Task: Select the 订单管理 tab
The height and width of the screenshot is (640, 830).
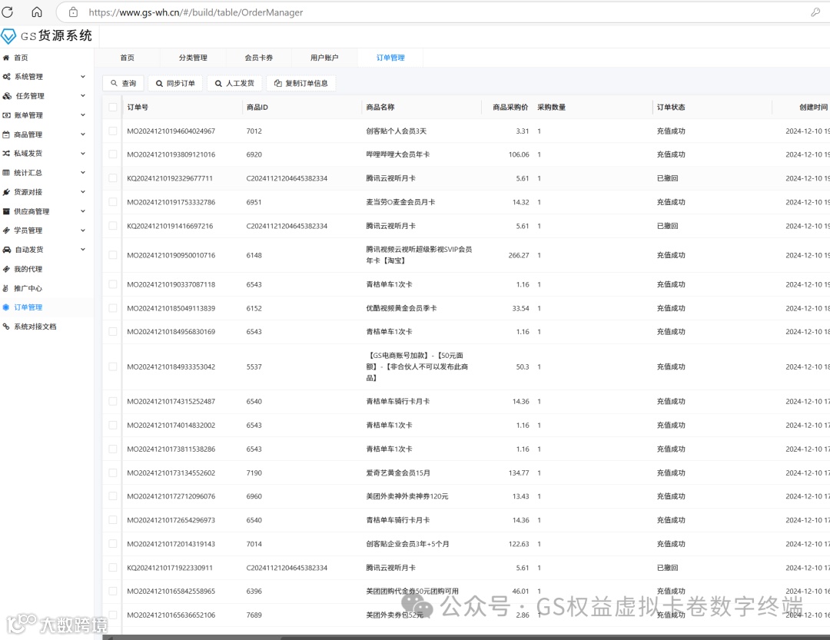Action: coord(390,58)
